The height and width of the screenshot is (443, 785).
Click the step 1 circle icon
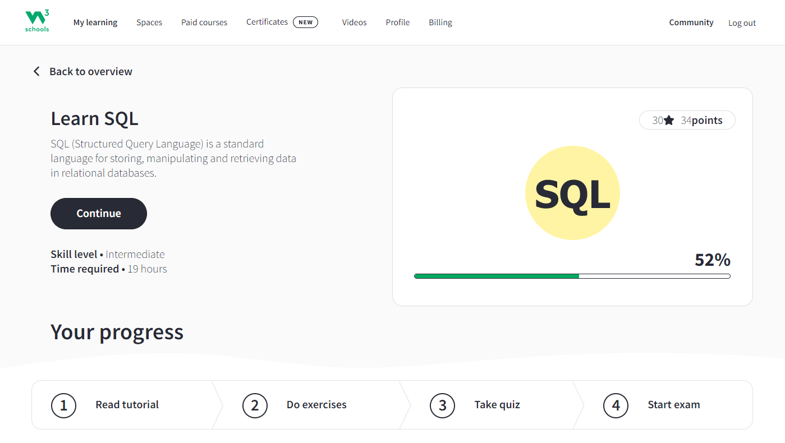(x=63, y=405)
